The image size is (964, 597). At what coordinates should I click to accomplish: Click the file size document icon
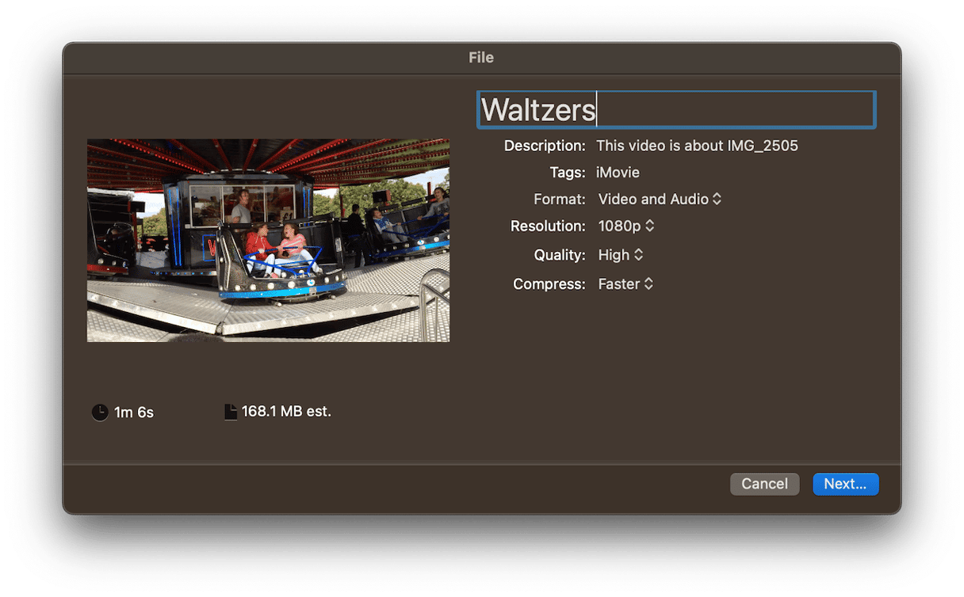231,412
